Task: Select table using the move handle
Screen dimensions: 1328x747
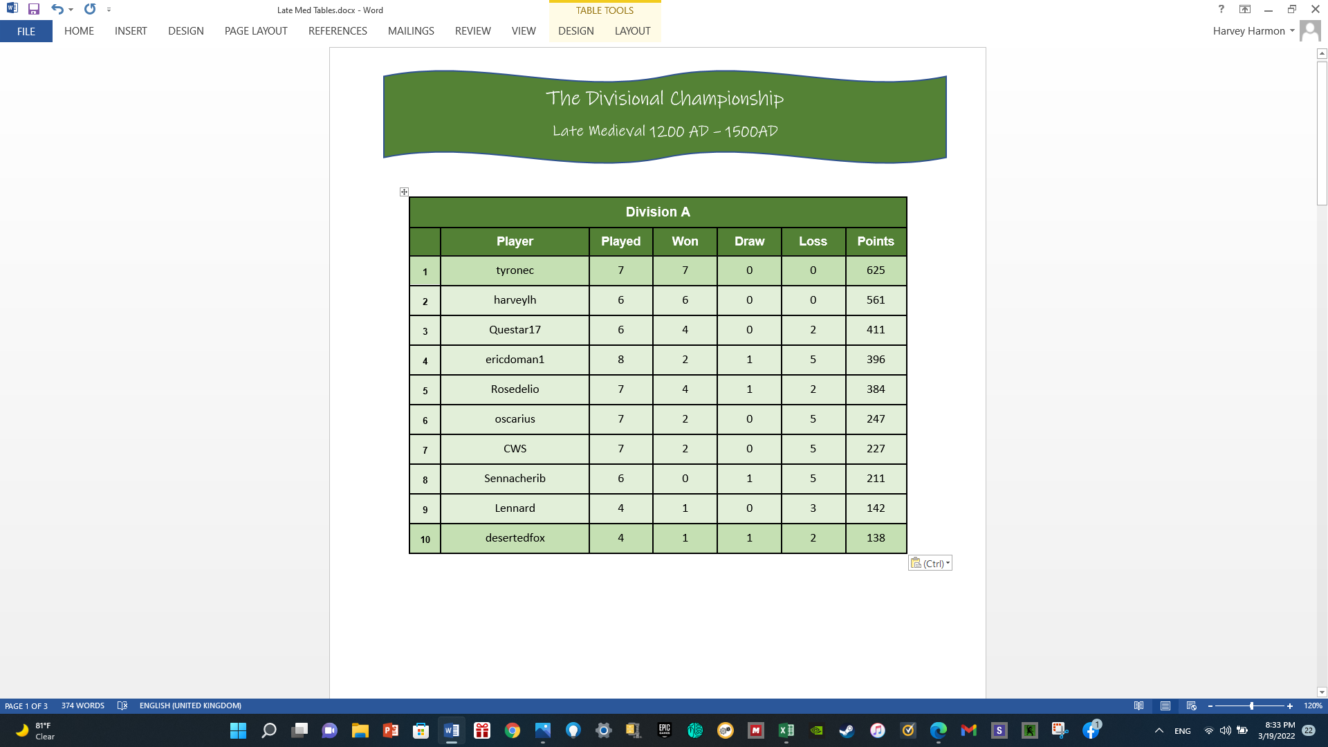Action: coord(404,192)
